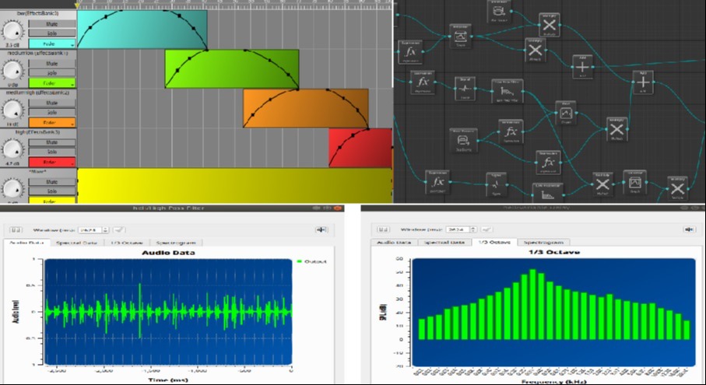Click the orange mediumhigh envelope clip

pyautogui.click(x=305, y=108)
